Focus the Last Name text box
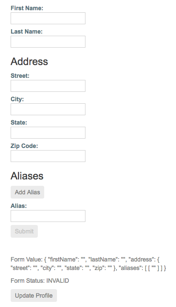 (48, 42)
